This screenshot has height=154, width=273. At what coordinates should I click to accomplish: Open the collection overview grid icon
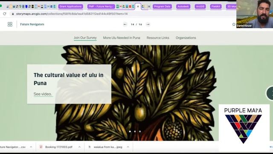[x=10, y=24]
